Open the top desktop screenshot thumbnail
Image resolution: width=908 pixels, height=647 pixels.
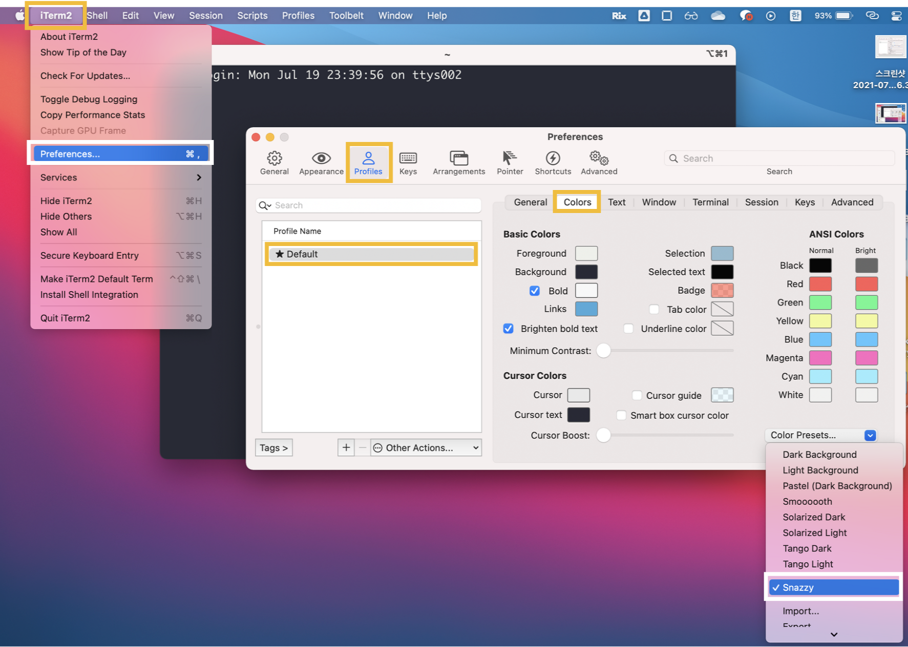(x=891, y=47)
